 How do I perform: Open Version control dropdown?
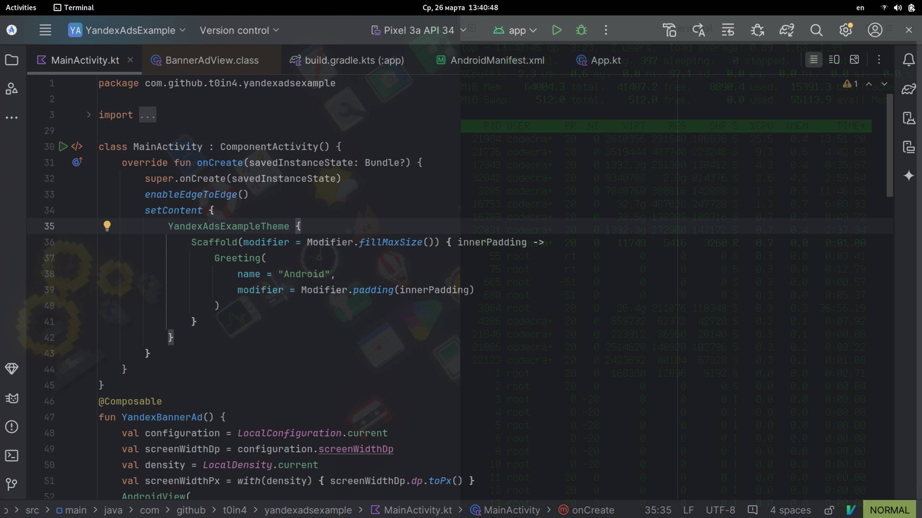tap(239, 30)
